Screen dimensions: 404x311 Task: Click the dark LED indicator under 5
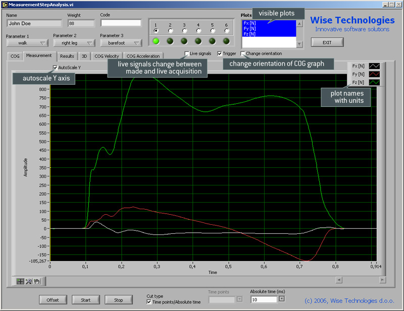point(212,41)
